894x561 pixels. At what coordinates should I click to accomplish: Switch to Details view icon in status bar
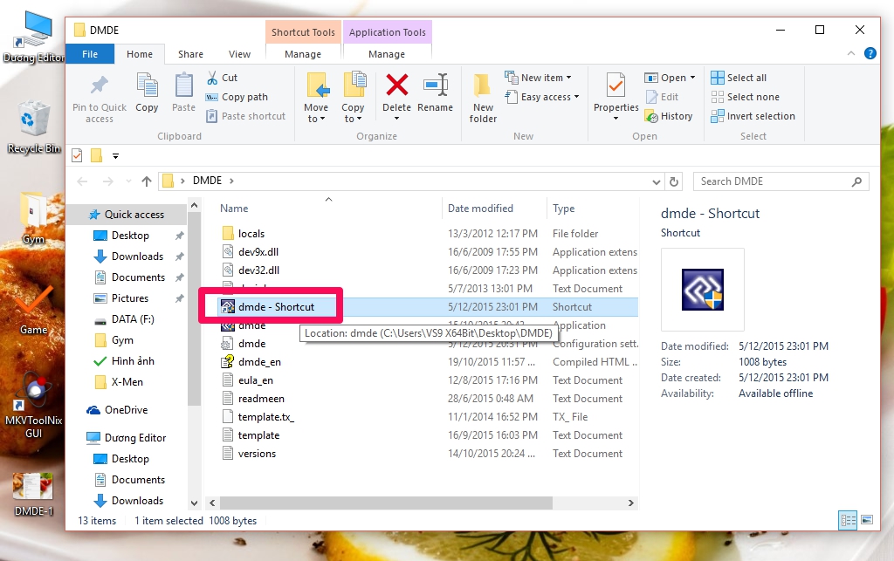(848, 520)
